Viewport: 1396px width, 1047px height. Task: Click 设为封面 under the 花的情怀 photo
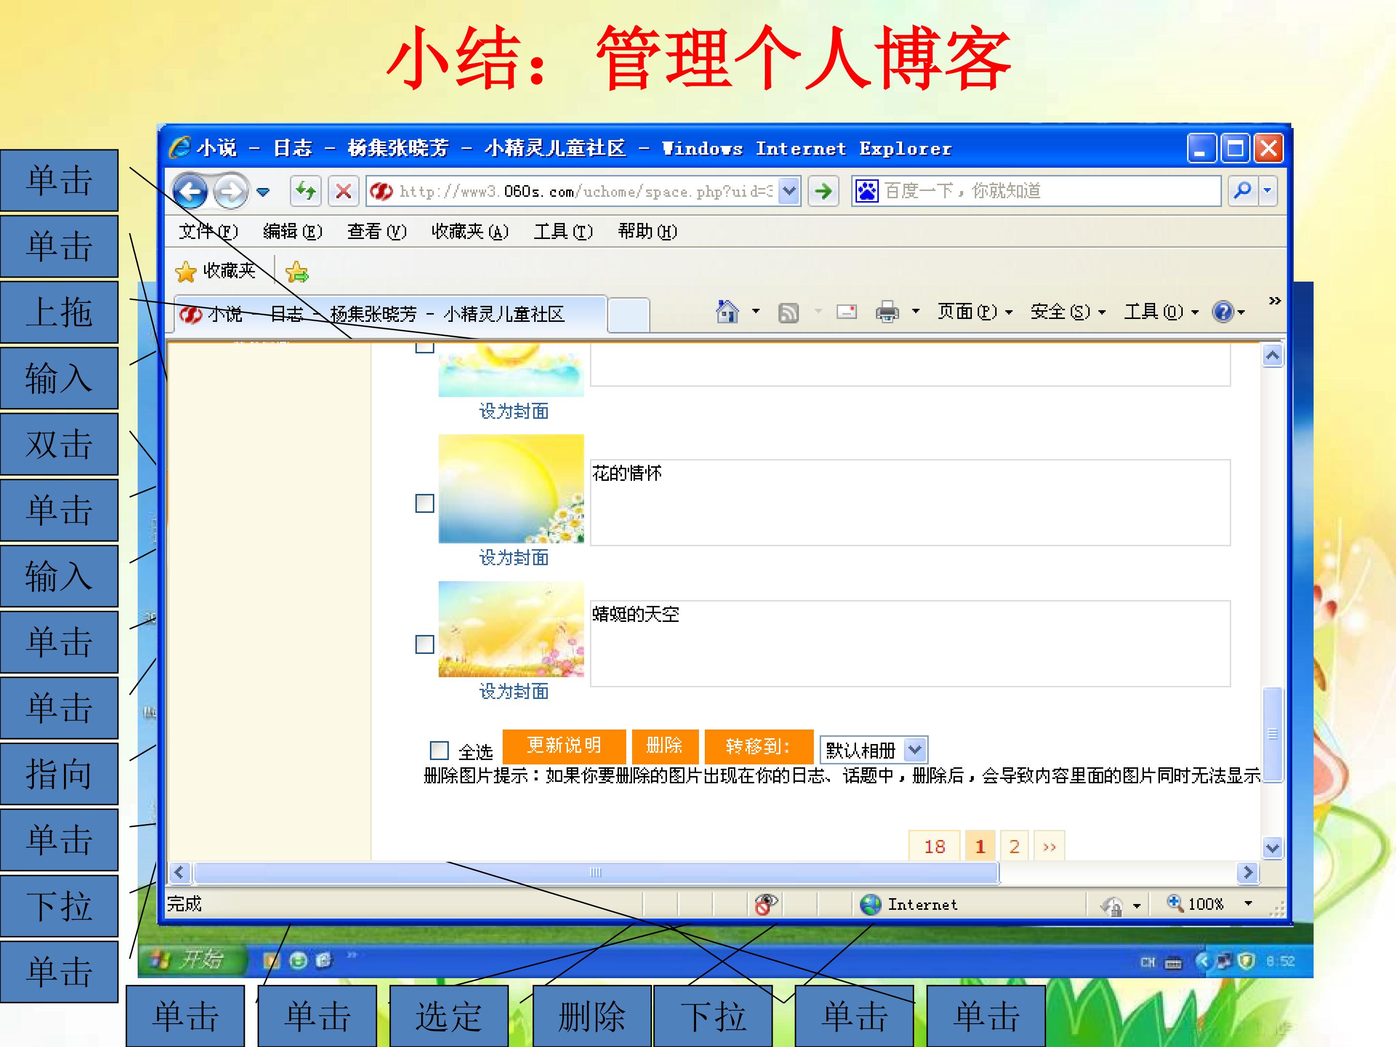514,558
